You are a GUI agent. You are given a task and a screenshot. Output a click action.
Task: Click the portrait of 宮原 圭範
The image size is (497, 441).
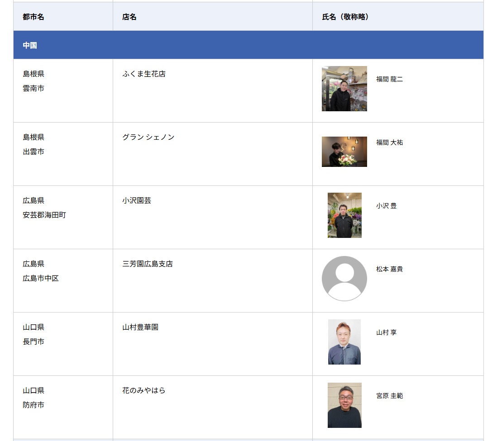tap(344, 405)
